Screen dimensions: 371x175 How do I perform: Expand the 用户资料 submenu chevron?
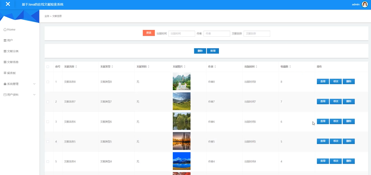[34, 95]
